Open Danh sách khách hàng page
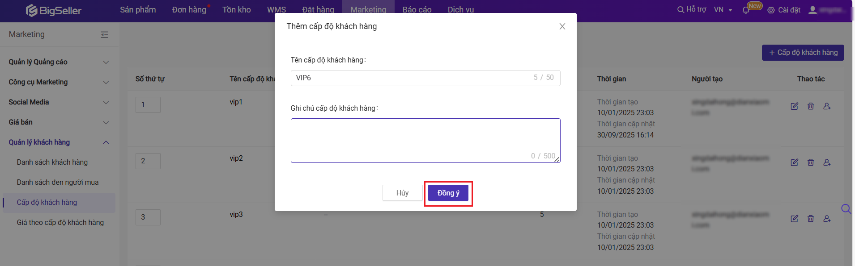 [52, 162]
